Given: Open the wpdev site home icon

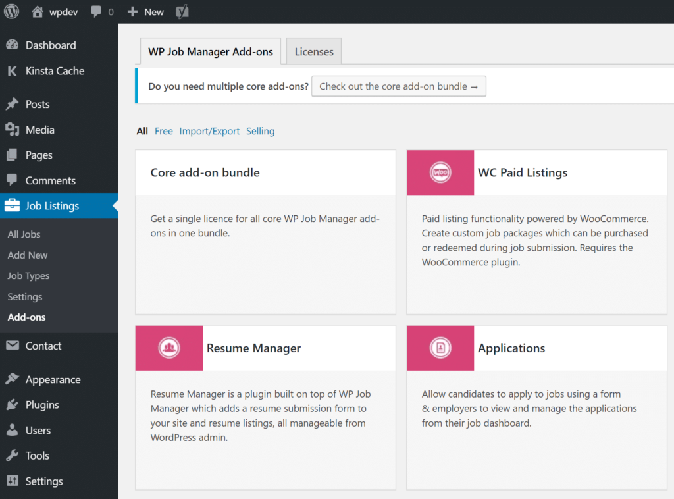Looking at the screenshot, I should tap(38, 11).
